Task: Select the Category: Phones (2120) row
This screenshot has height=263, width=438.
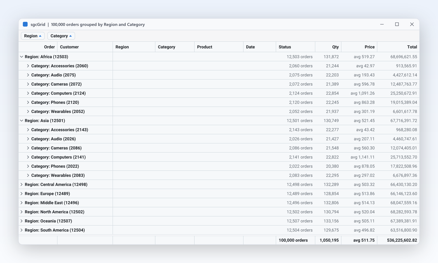Action: pos(219,102)
